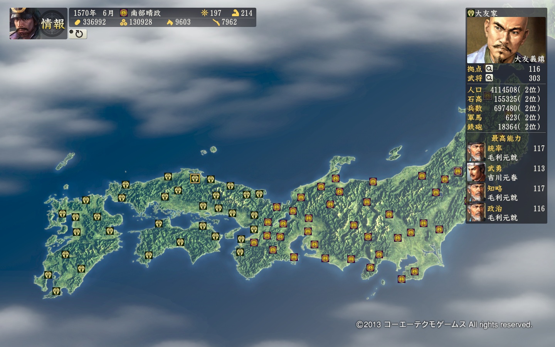This screenshot has width=555, height=347.
Task: Click the gold coin icon beside 336992
Action: [x=77, y=22]
